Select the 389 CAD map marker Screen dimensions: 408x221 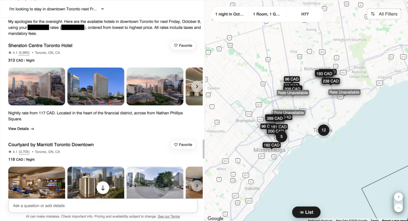coord(274,118)
